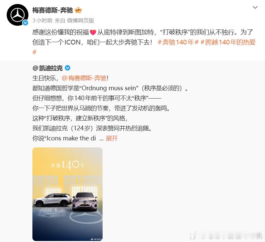The width and height of the screenshot is (265, 242).
Task: Click the Weibo watermark on poster corner
Action: click(97, 239)
